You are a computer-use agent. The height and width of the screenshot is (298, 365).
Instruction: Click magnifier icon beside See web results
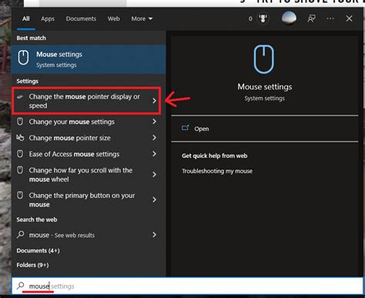21,235
